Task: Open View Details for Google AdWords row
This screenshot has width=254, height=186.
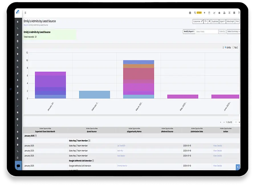Action: [x=218, y=166]
